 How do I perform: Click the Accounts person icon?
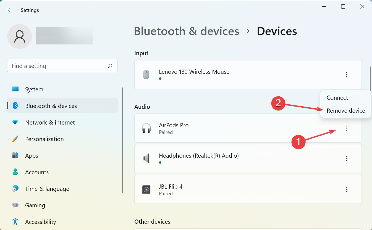[15, 172]
